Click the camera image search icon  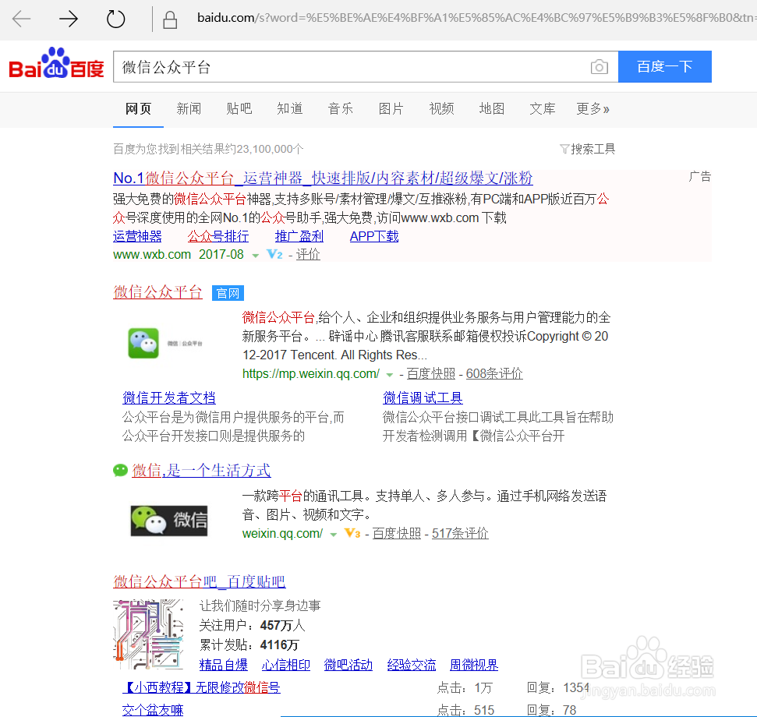tap(600, 66)
